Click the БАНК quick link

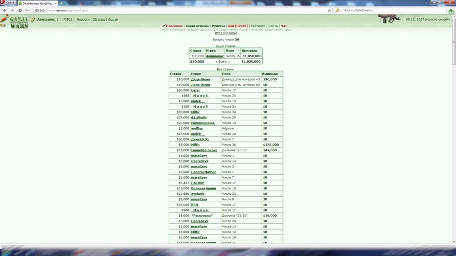point(279,29)
